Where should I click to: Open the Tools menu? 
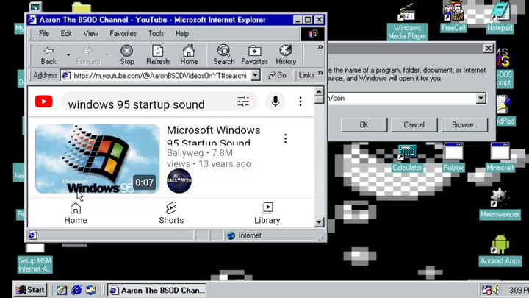156,33
